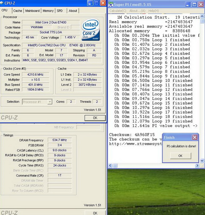Click the DRAM Frequency value 534.7 MHz

click(60, 140)
